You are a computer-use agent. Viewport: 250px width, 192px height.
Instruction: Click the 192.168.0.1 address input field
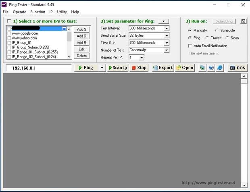tap(38, 68)
